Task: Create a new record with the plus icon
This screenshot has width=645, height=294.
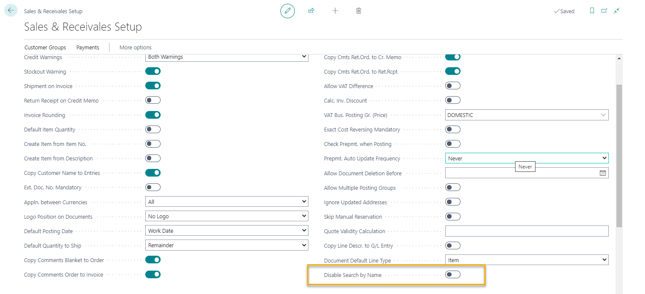Action: (335, 11)
